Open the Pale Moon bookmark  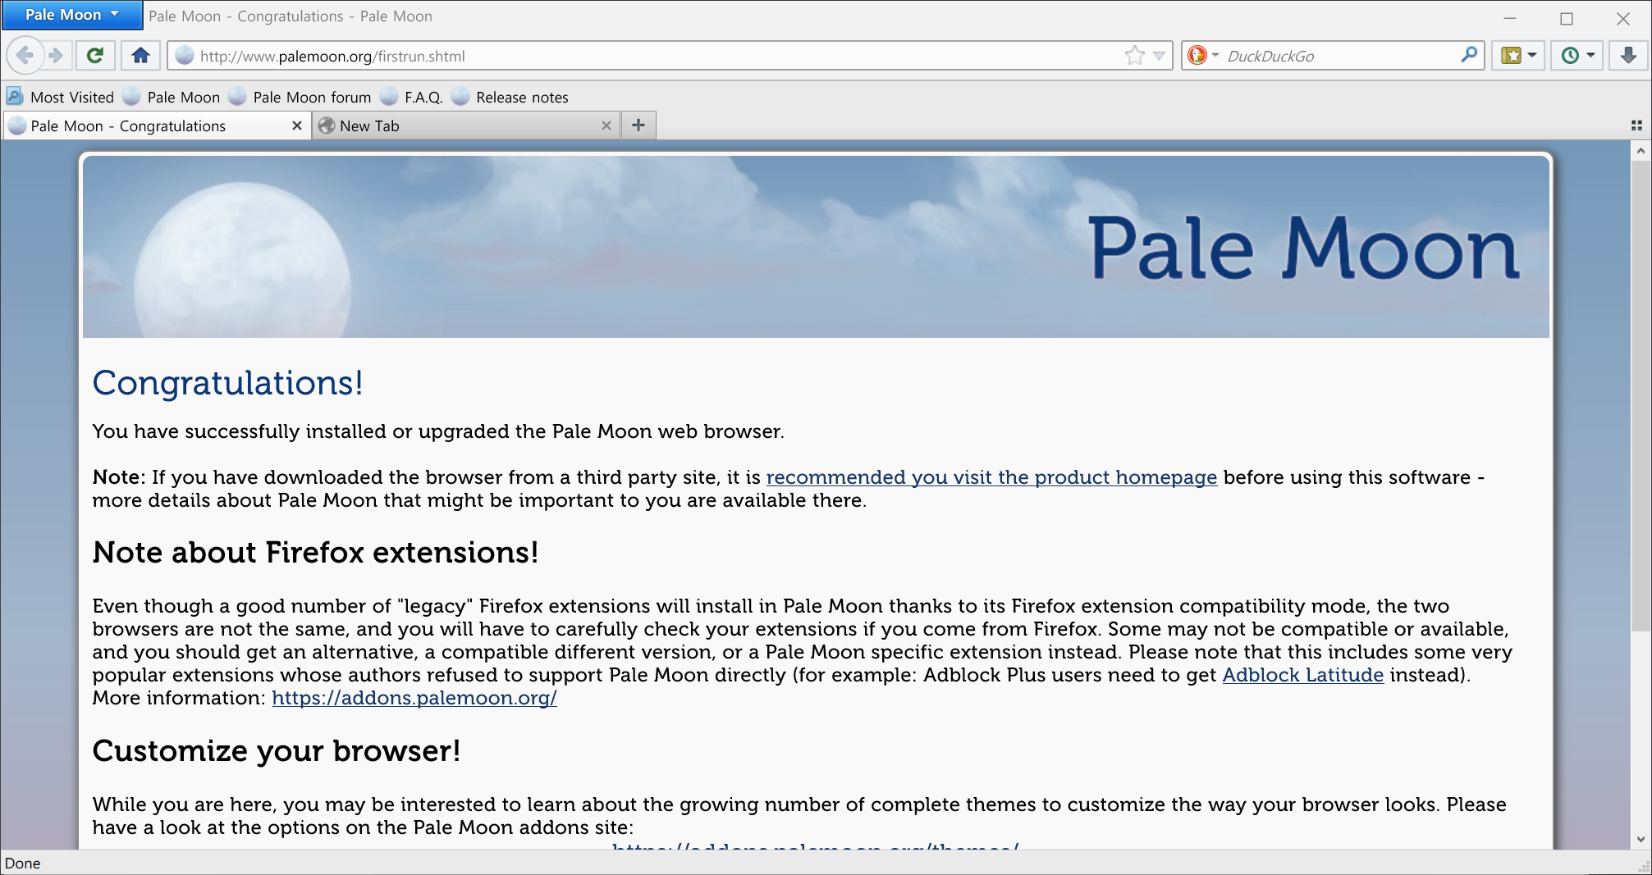172,97
